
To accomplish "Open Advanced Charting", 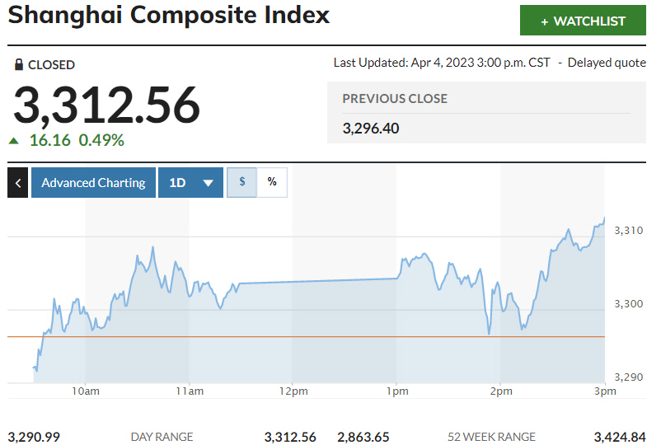I will point(93,183).
